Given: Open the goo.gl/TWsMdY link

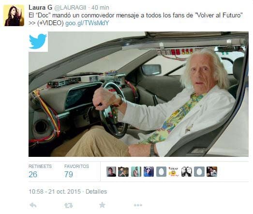Looking at the screenshot, I should [87, 23].
